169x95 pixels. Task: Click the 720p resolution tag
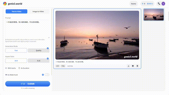click(63, 66)
